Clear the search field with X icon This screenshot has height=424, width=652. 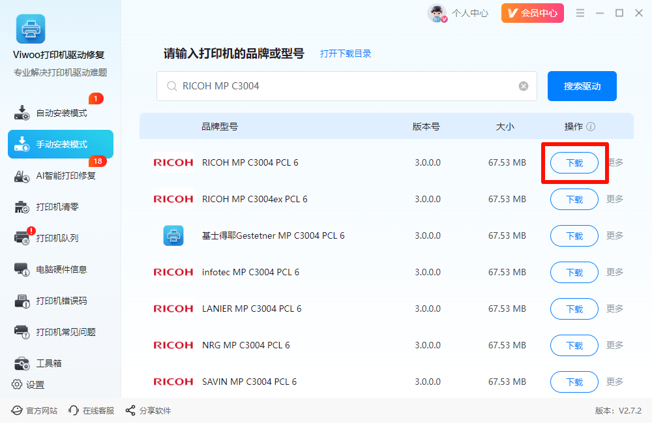[524, 86]
